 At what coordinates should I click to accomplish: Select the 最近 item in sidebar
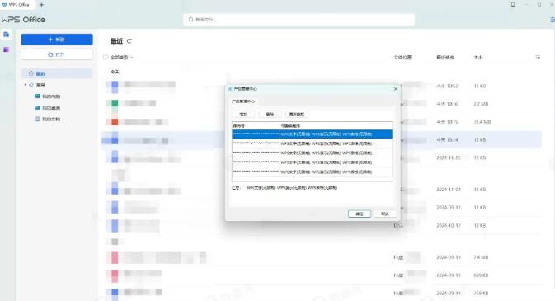coord(57,73)
